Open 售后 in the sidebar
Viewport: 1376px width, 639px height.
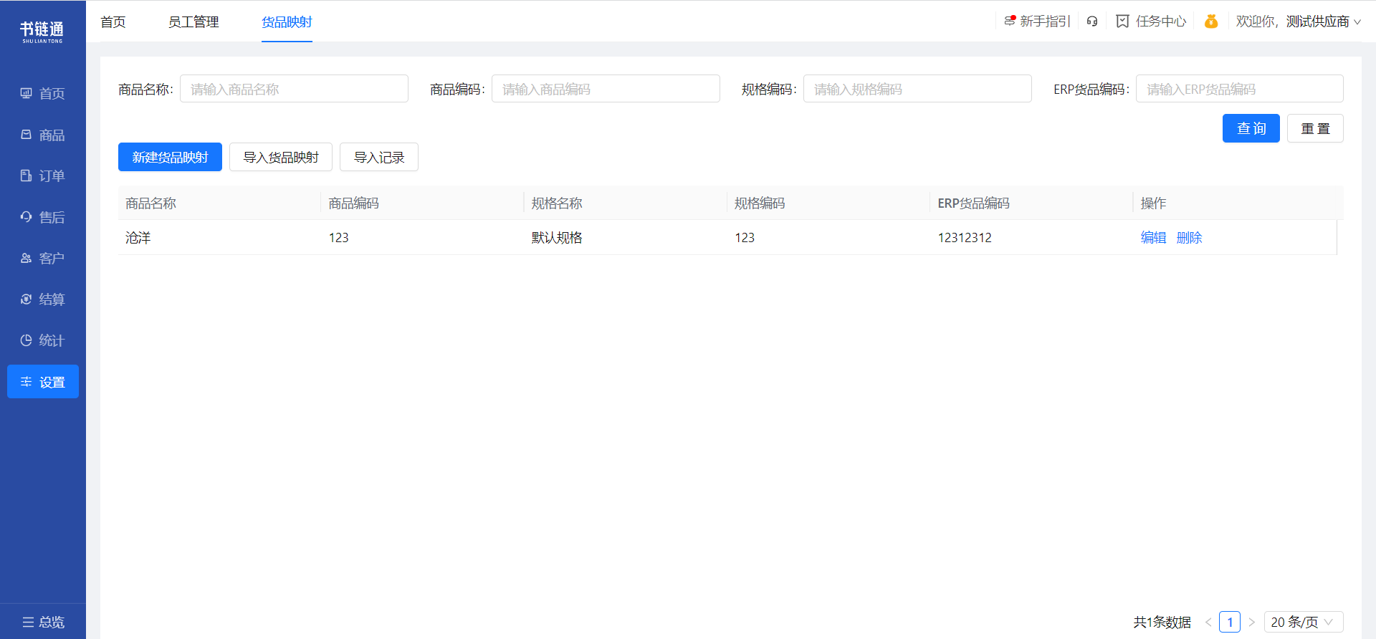43,217
